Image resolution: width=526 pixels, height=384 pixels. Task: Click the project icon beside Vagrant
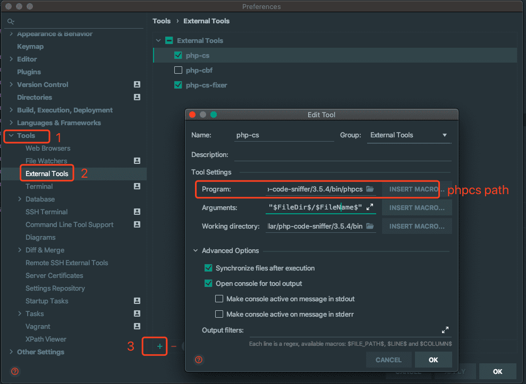coord(137,326)
